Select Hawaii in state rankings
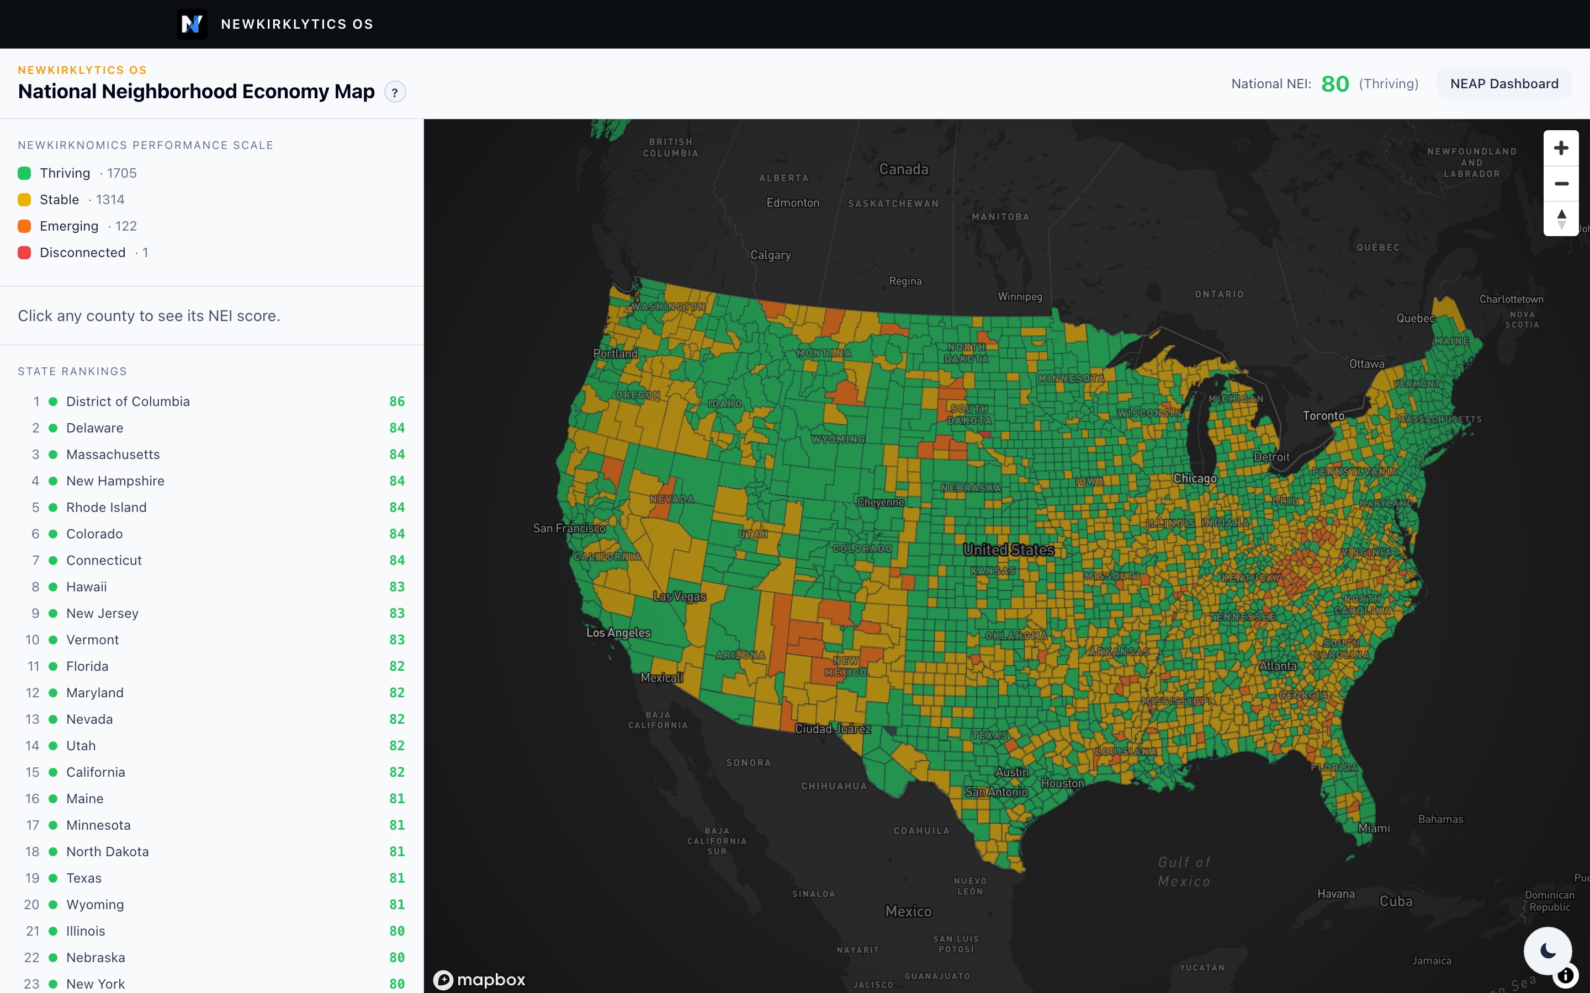This screenshot has height=993, width=1590. point(211,587)
